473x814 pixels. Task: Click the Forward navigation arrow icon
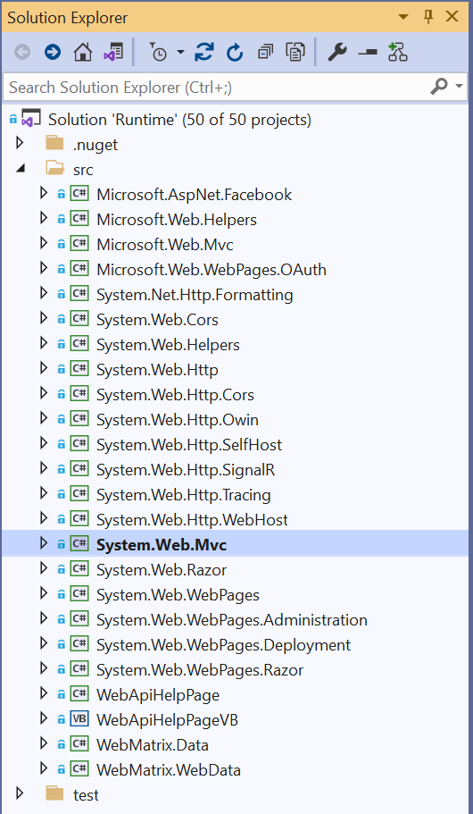(x=53, y=52)
